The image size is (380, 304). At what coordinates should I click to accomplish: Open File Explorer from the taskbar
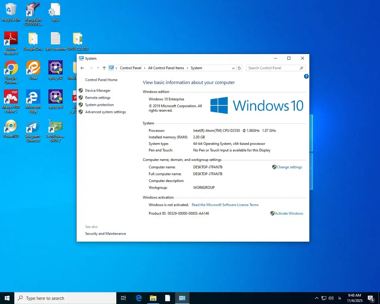click(153, 298)
